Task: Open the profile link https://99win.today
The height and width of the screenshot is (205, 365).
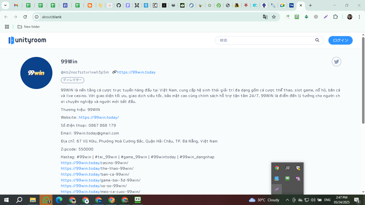Action: coord(136,72)
